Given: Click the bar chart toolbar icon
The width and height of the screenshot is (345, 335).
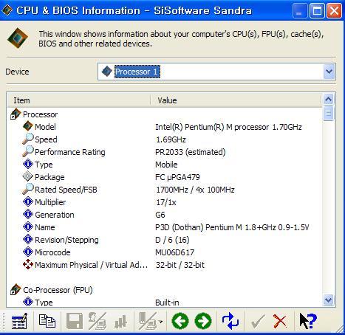Looking at the screenshot, I should pos(120,322).
